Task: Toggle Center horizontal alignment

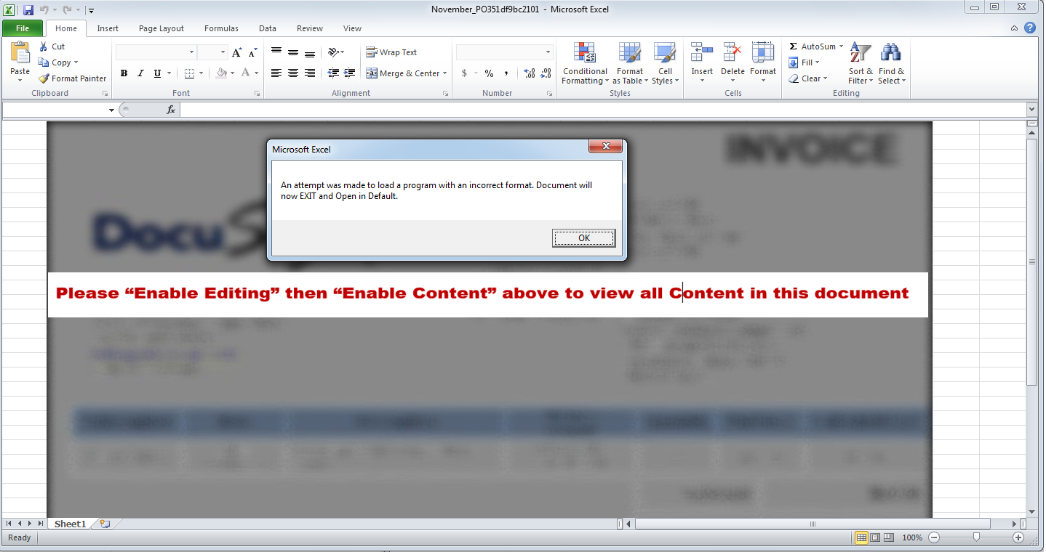Action: coord(293,73)
